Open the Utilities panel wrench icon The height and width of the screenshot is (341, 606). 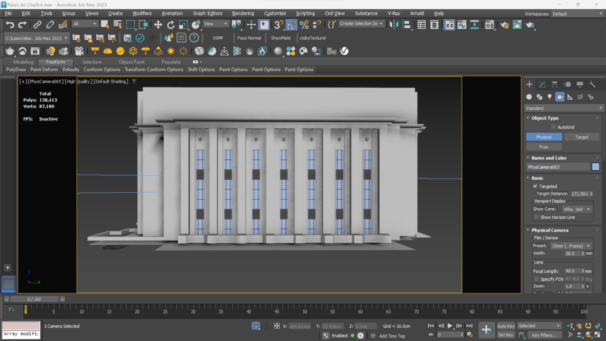point(592,84)
